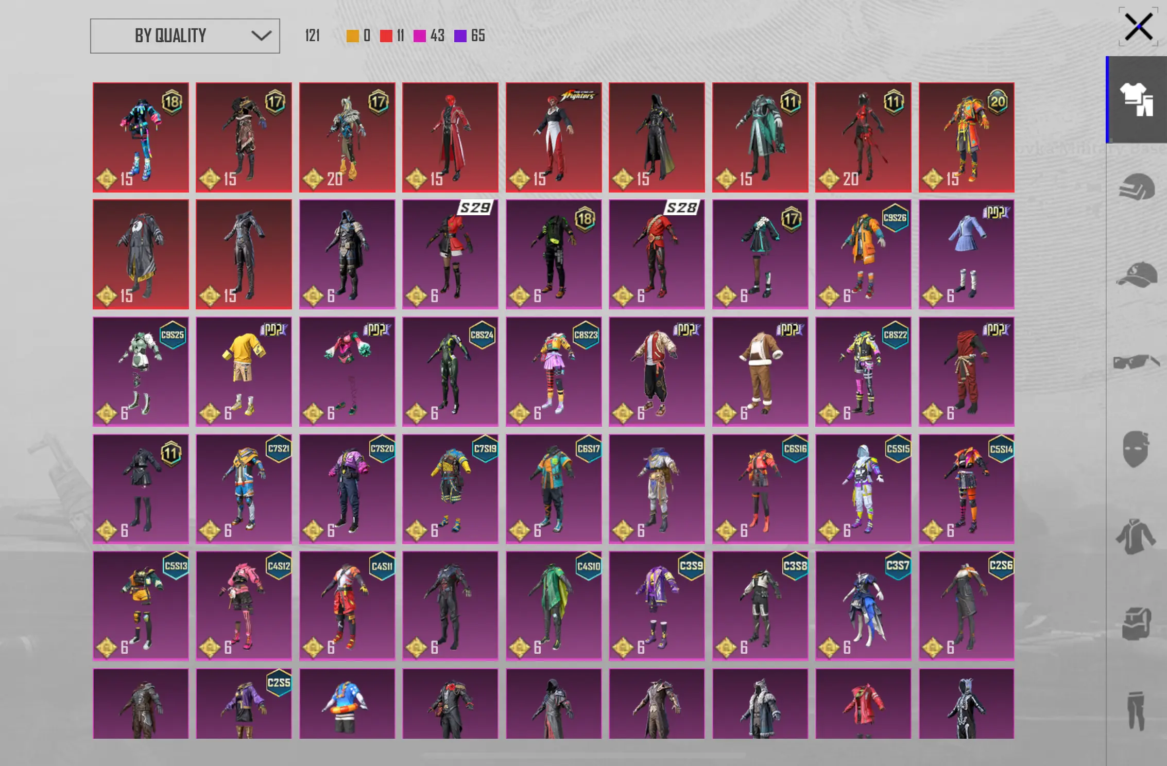Open the outfits category in sidebar

pyautogui.click(x=1137, y=99)
